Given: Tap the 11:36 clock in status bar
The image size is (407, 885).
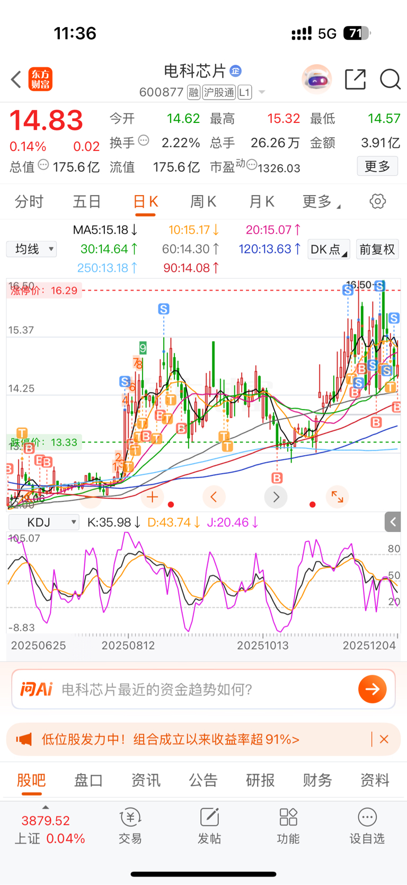Looking at the screenshot, I should point(75,33).
